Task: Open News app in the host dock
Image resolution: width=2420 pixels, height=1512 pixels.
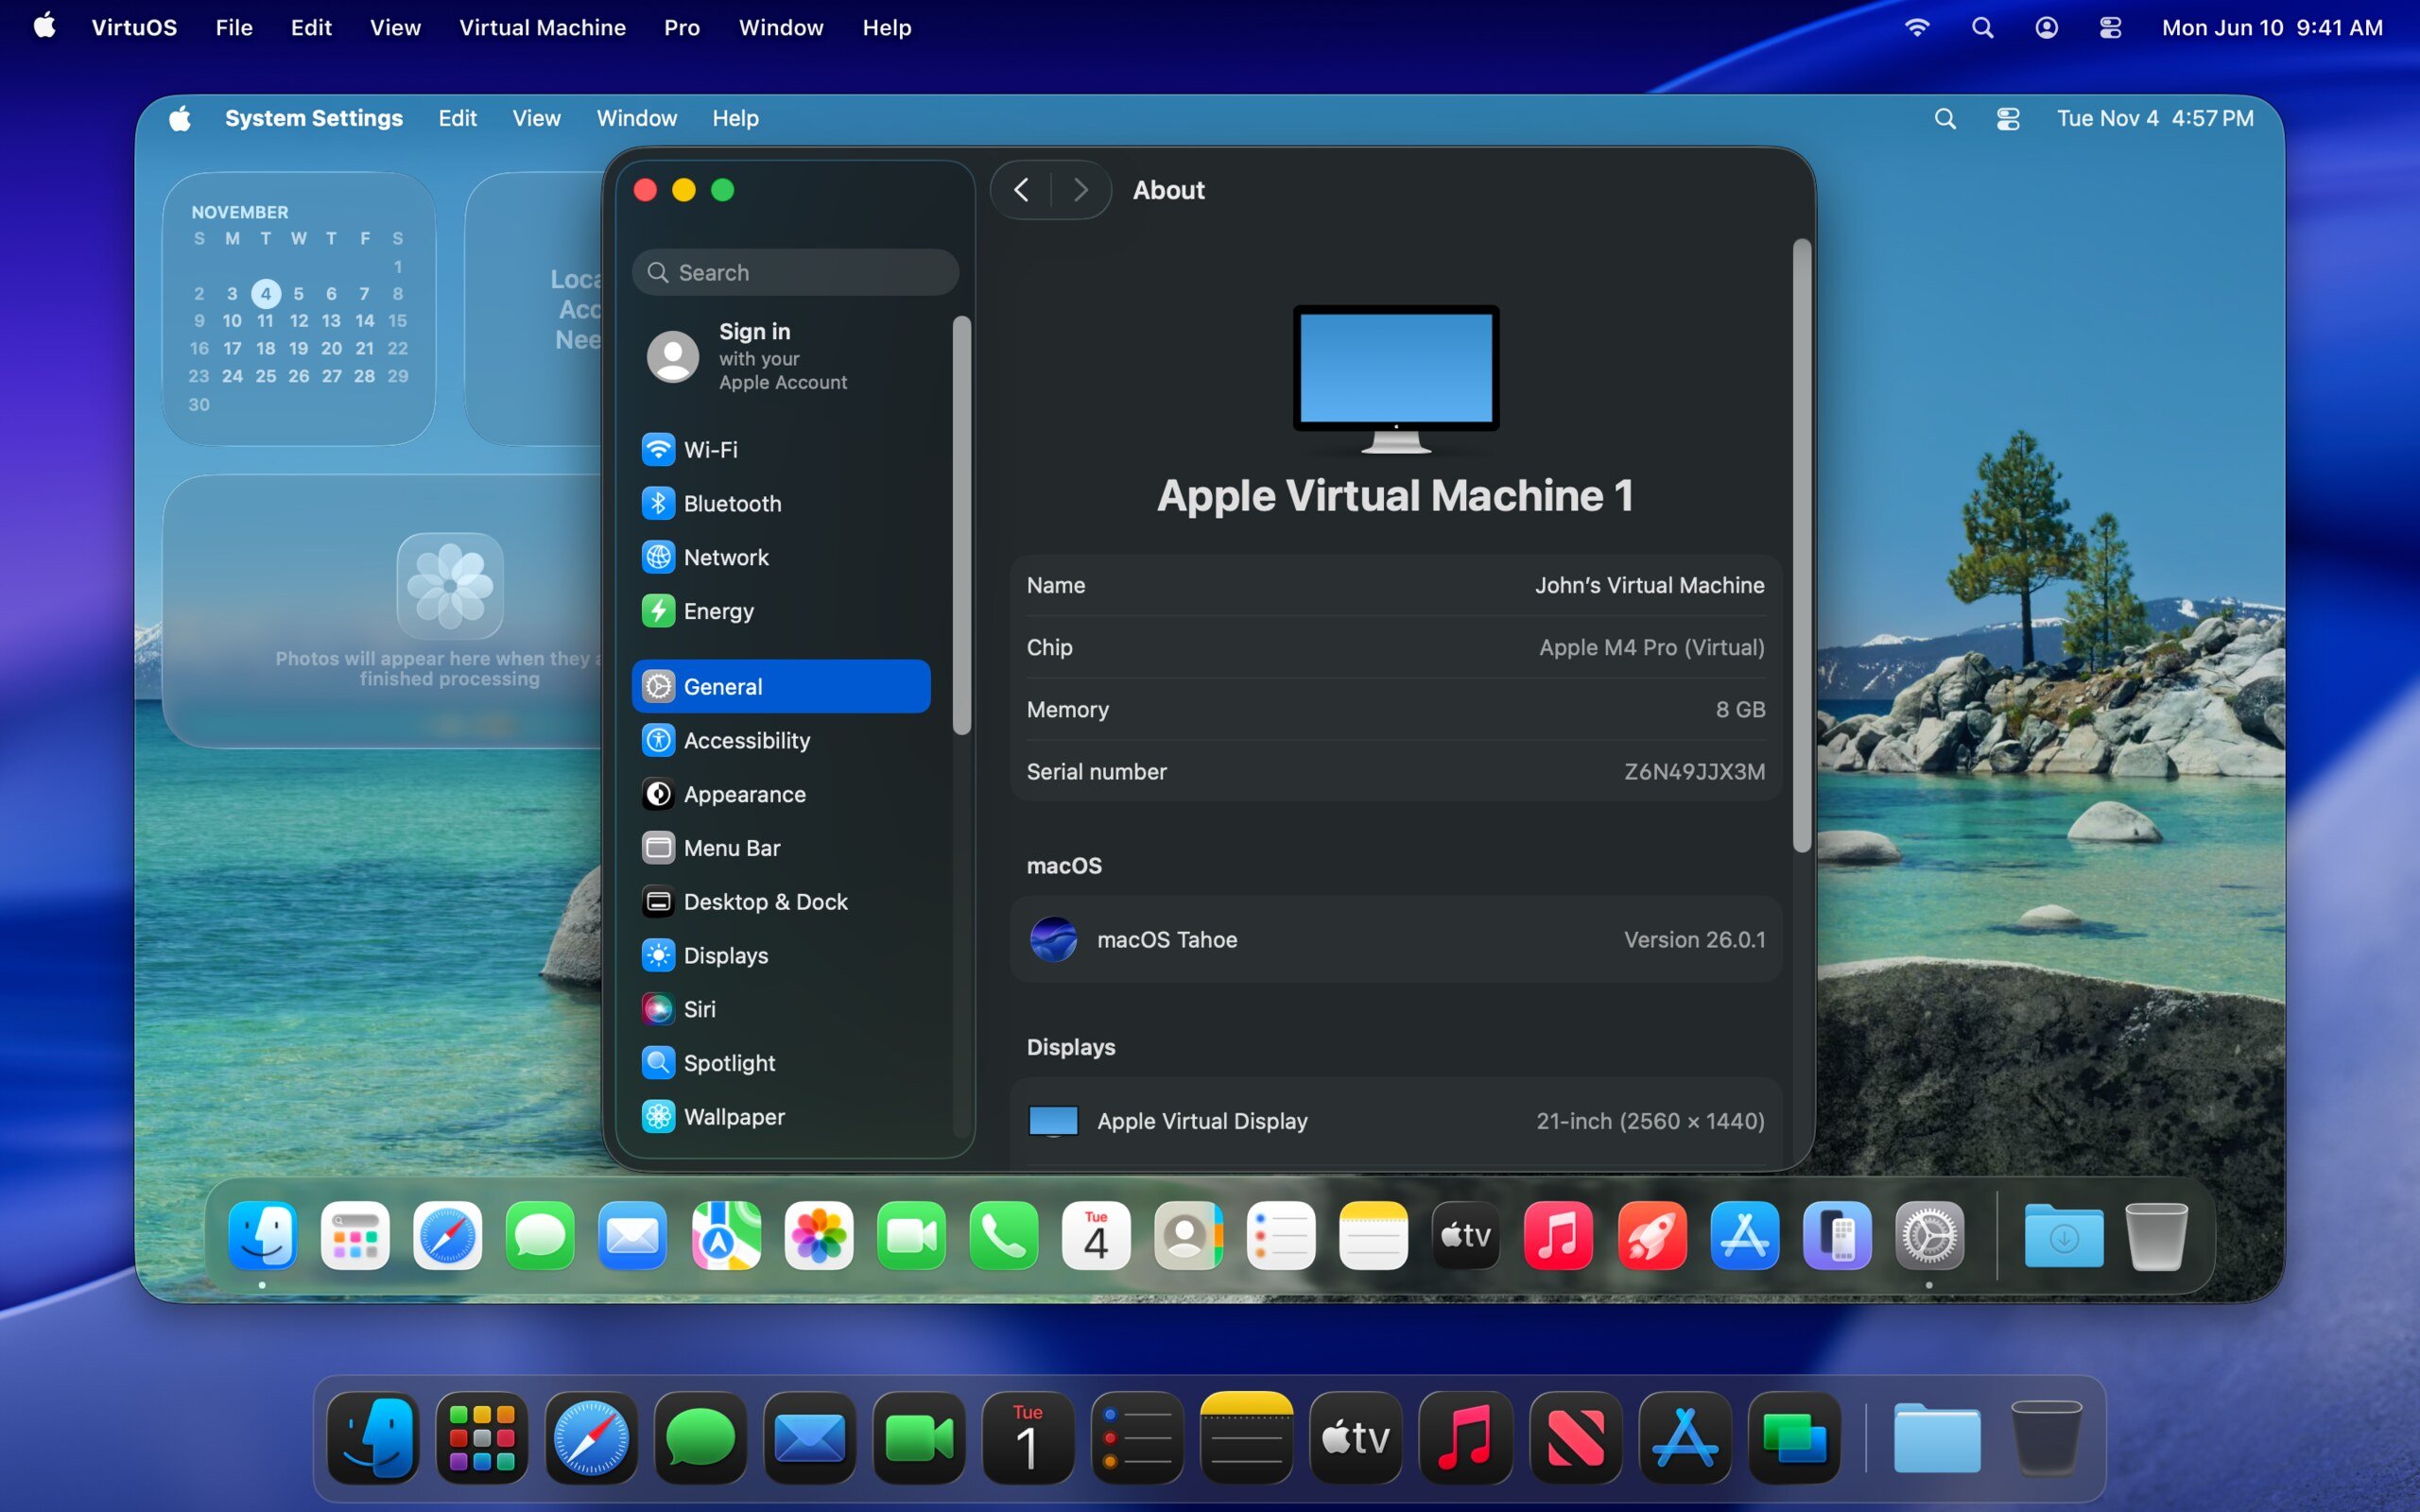Action: click(1575, 1438)
